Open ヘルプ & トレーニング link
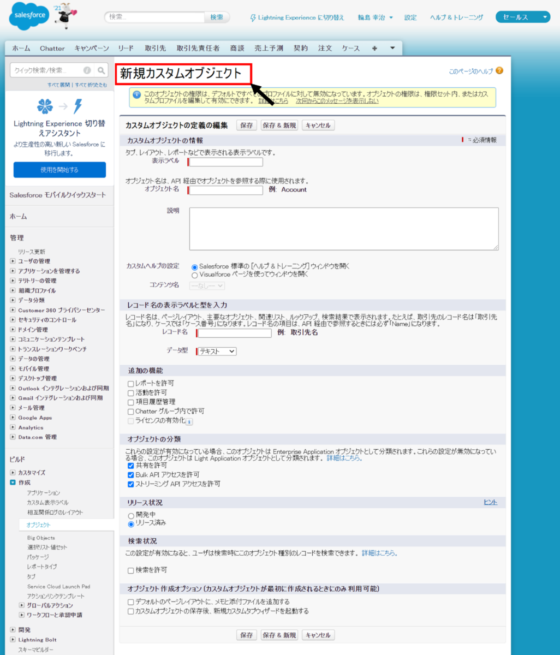Screen dimensions: 560x655 pyautogui.click(x=456, y=17)
